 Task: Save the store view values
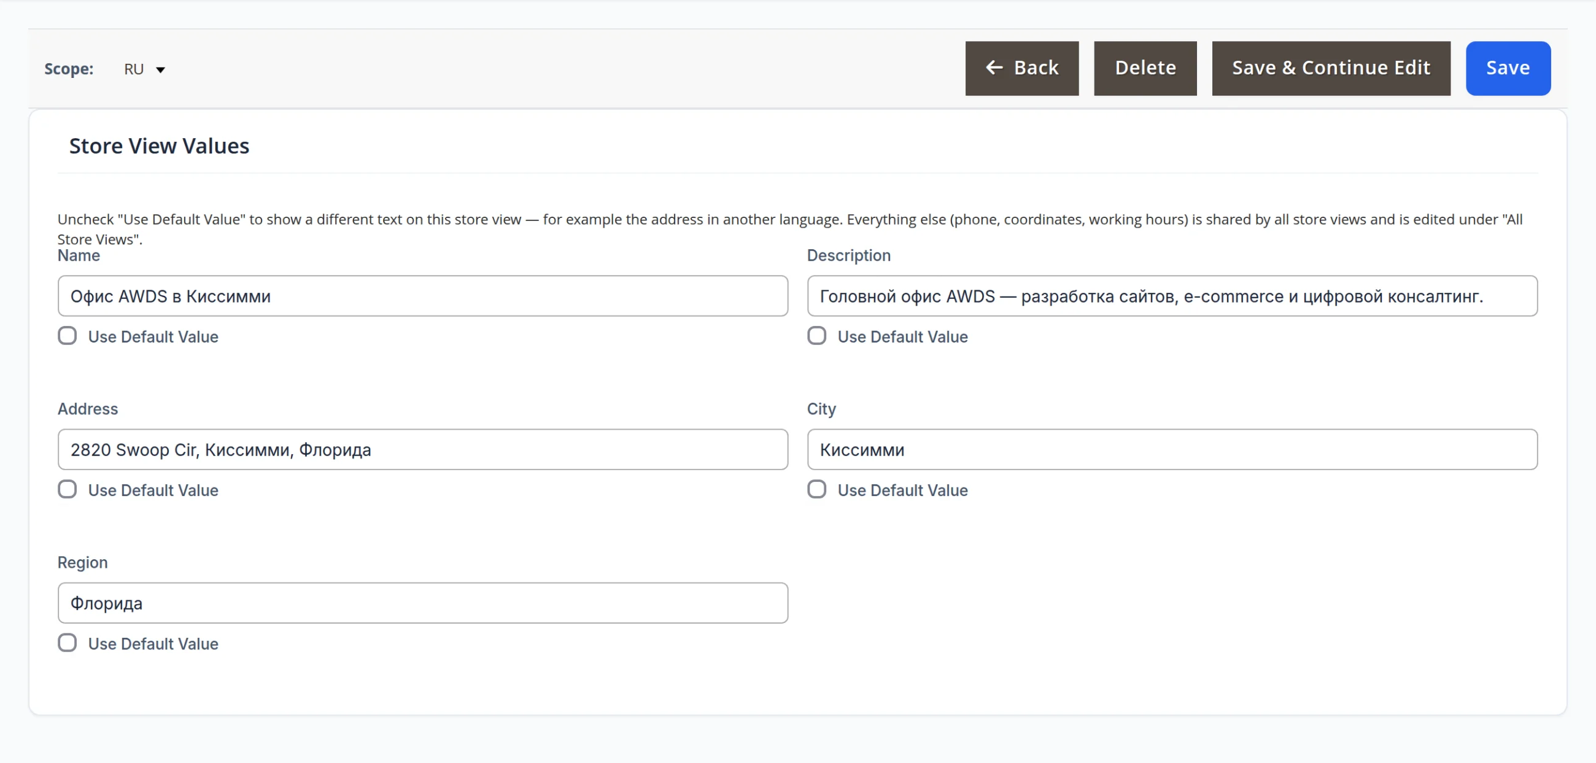click(1508, 68)
